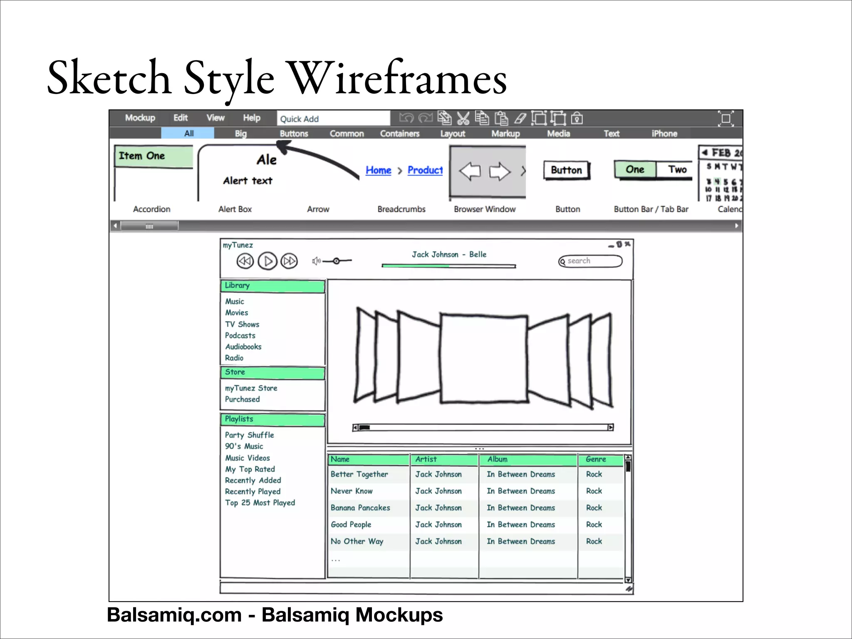Select the Party Shuffle playlist
The width and height of the screenshot is (852, 639).
pos(249,435)
